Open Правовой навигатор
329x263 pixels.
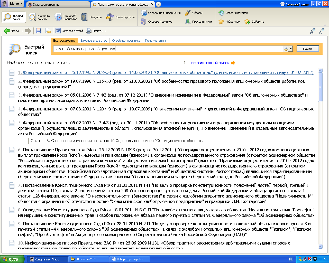point(66,17)
